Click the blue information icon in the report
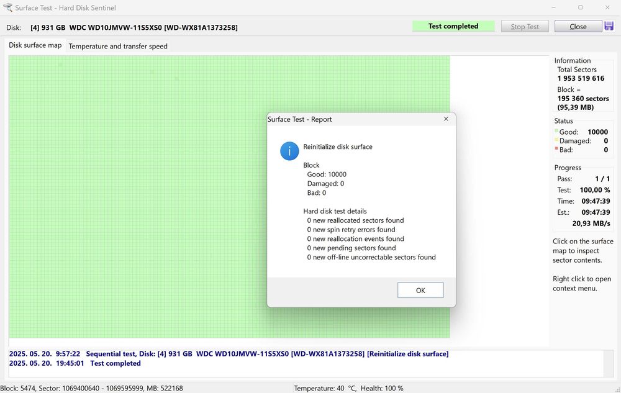The image size is (621, 393). [289, 151]
